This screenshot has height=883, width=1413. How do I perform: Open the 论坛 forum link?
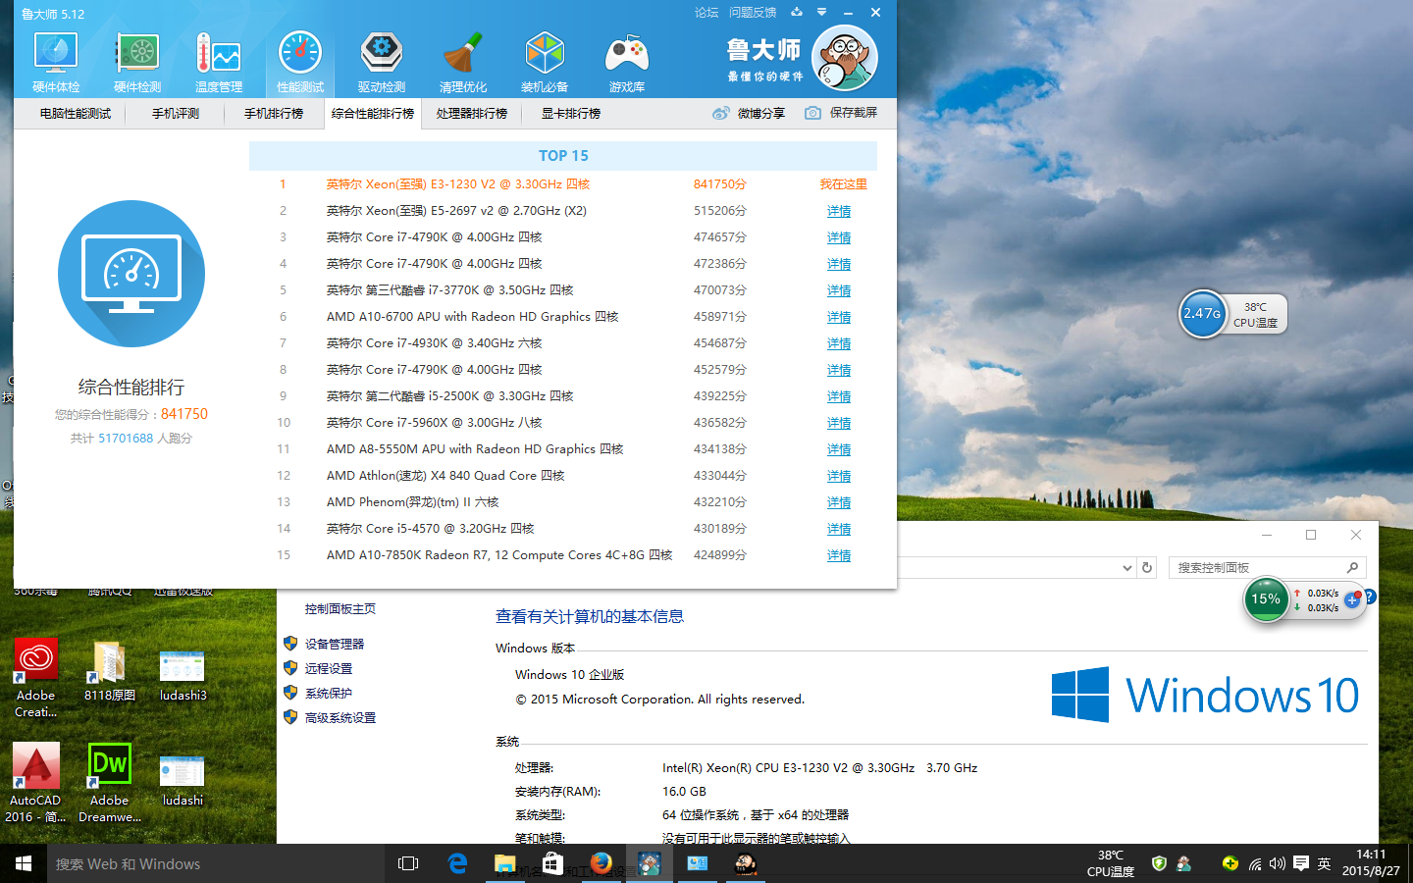point(706,13)
